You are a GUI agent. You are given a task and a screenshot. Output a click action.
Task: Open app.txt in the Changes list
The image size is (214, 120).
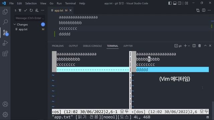(x=23, y=29)
